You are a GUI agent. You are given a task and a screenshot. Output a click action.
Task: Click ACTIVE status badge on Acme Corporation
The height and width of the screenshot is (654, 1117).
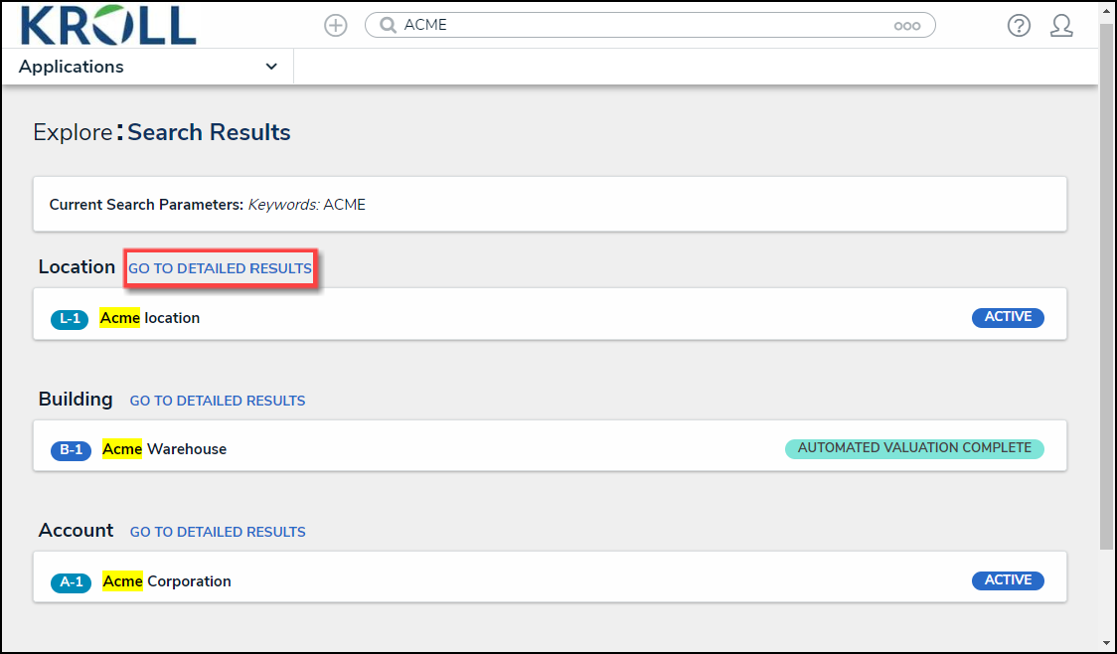coord(1008,580)
